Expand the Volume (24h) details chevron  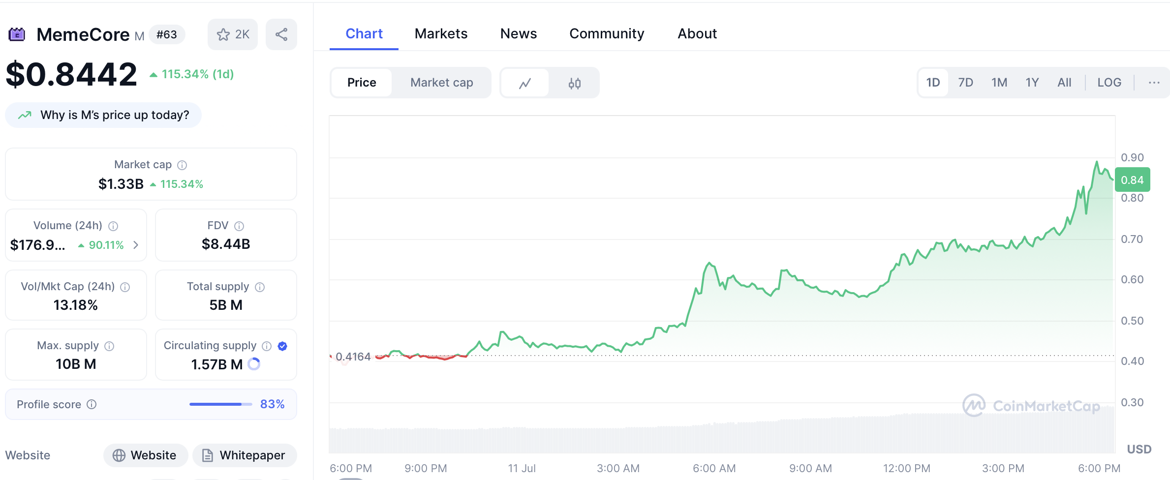[136, 245]
